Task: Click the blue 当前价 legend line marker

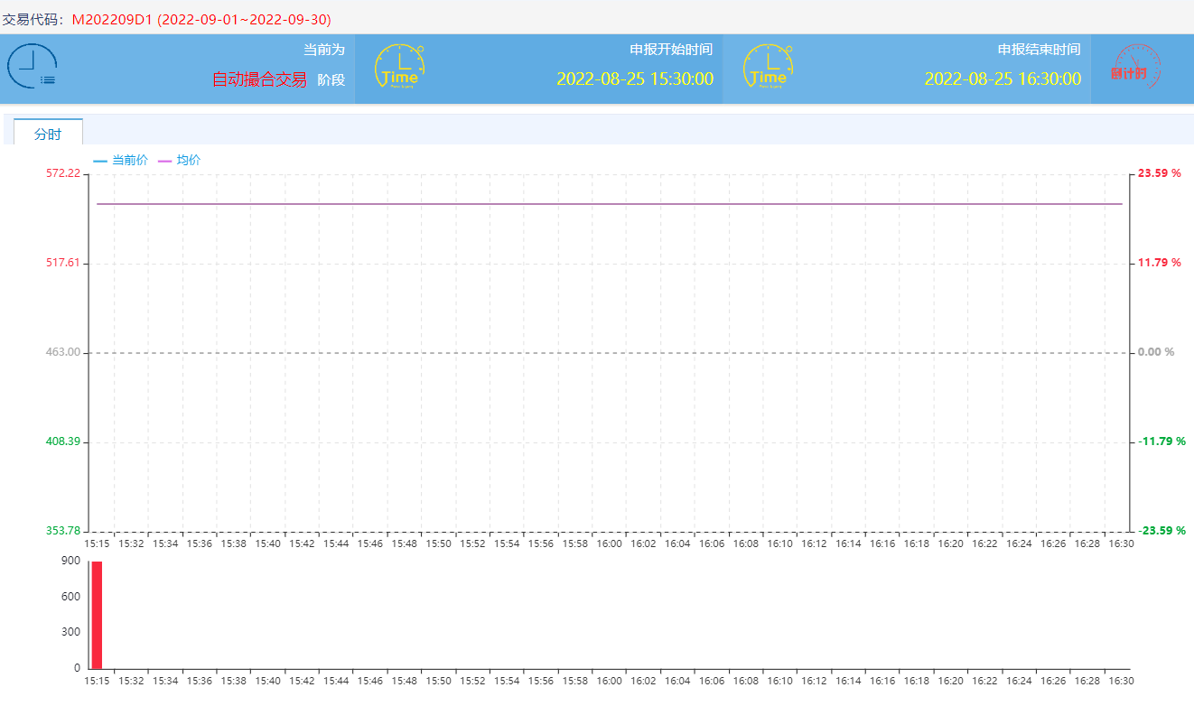Action: pyautogui.click(x=100, y=161)
